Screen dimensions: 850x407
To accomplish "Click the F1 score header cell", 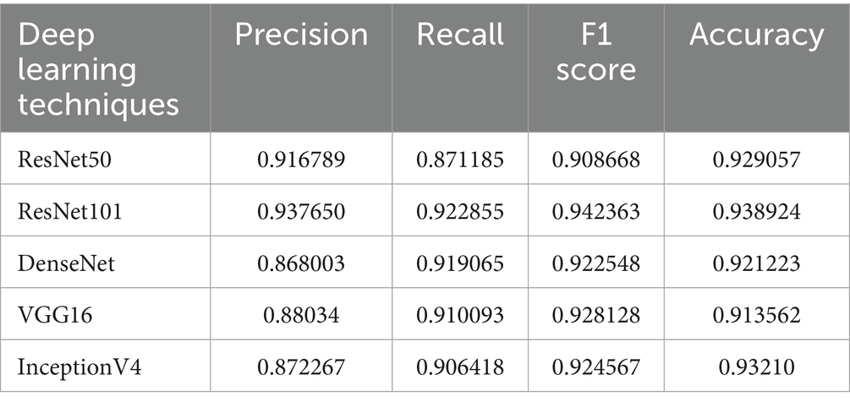I will (x=594, y=52).
